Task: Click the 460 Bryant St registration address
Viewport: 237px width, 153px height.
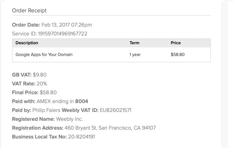Action: (110, 128)
